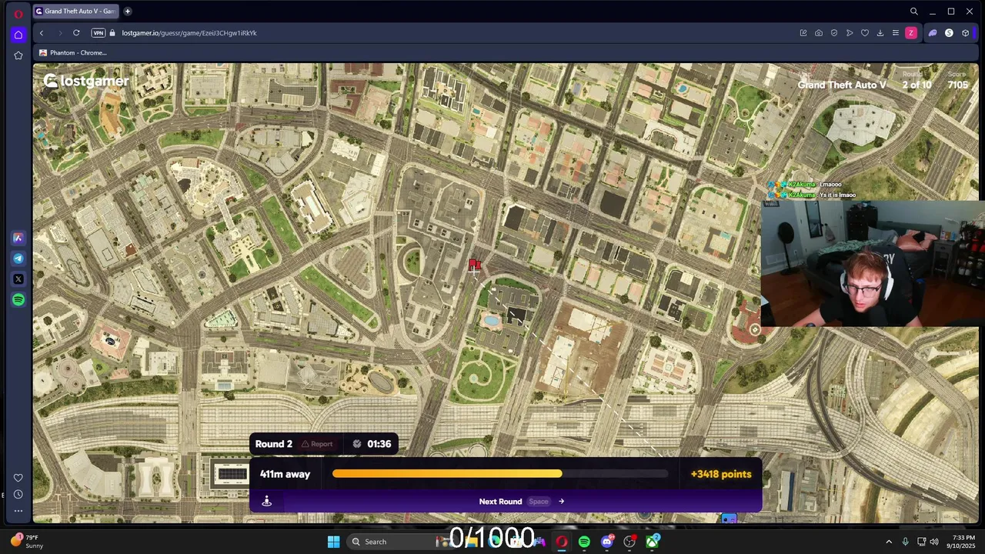
Task: Expand the system tray hidden icons chevron
Action: point(889,542)
